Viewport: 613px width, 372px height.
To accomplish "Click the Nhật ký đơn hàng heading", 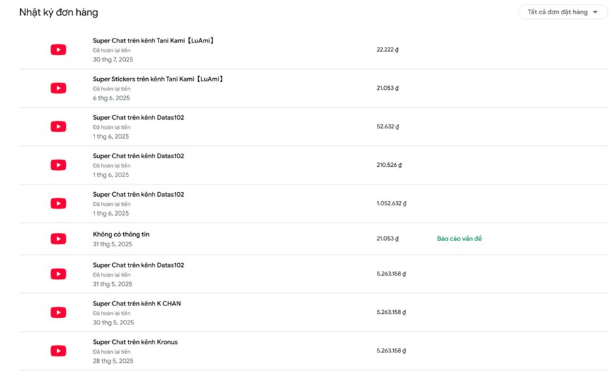I will pyautogui.click(x=59, y=12).
